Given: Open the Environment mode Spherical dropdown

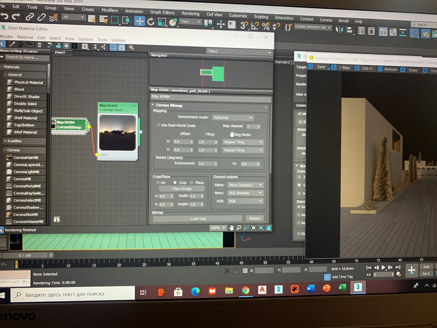Looking at the screenshot, I should click(x=232, y=118).
